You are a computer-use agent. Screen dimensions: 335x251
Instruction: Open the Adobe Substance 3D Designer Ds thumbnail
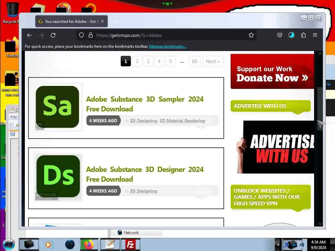(x=58, y=177)
